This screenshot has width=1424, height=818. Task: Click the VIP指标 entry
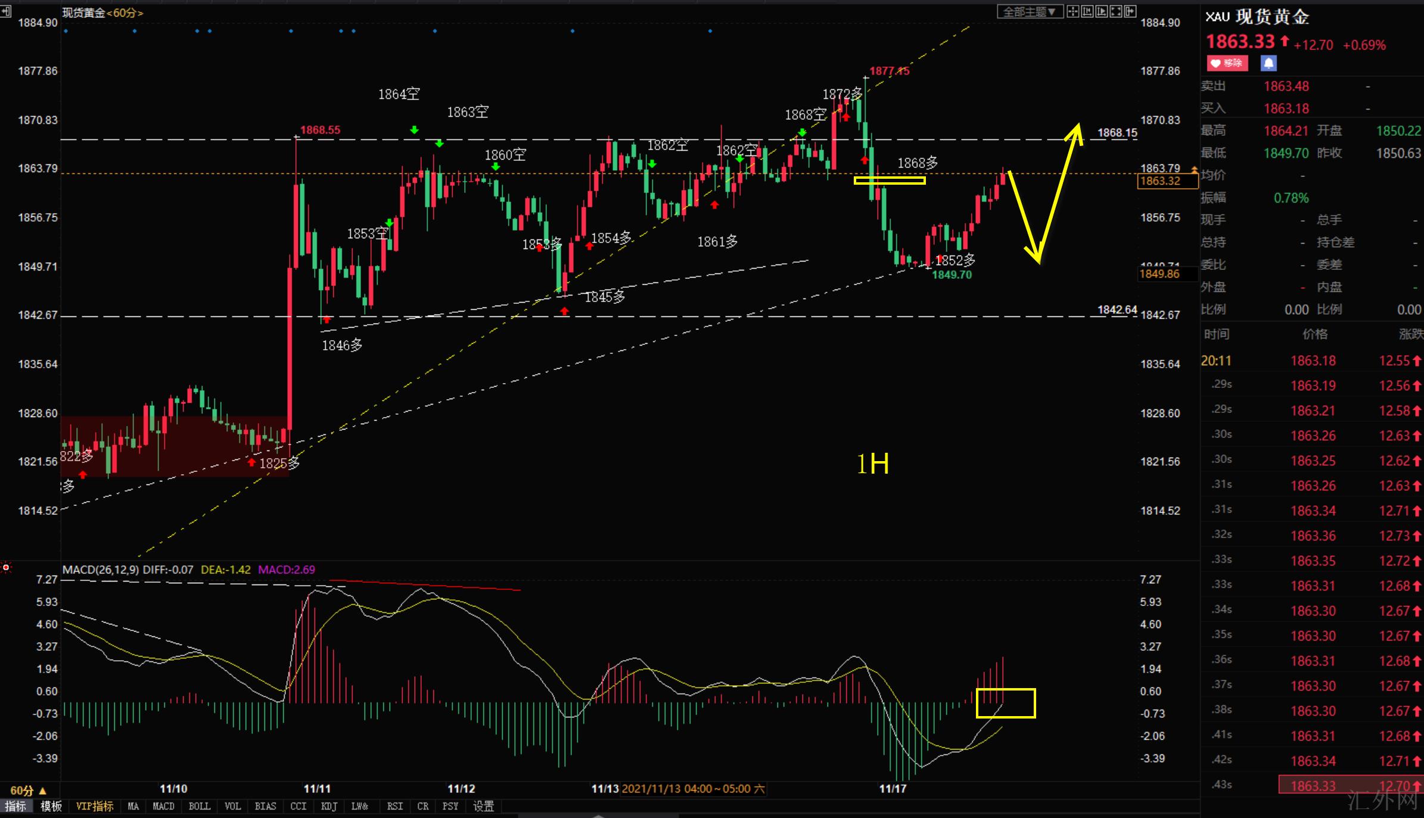(95, 806)
